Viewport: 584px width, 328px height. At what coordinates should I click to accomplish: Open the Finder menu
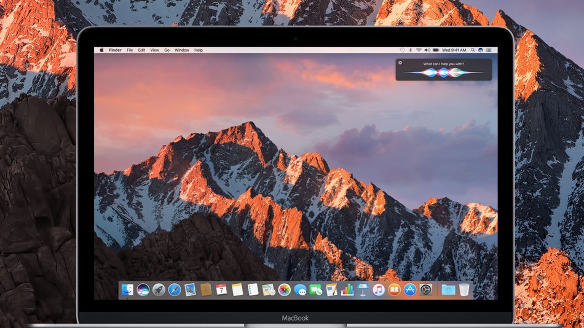coord(115,50)
